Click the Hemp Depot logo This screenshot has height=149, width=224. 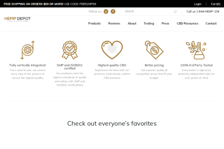point(17,19)
